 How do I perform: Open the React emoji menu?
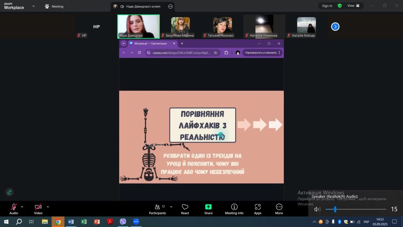pyautogui.click(x=185, y=209)
